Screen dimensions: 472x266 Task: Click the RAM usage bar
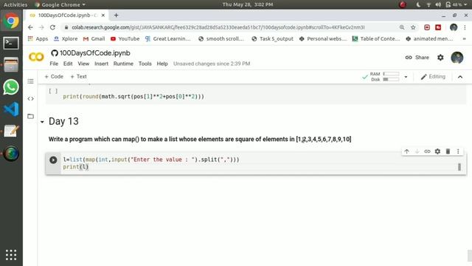(x=392, y=74)
